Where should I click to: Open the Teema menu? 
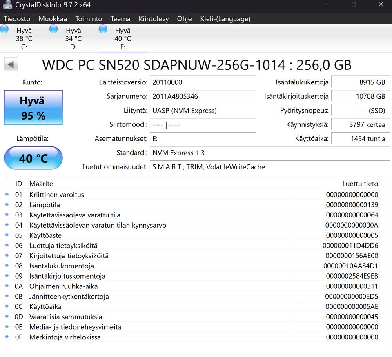point(120,19)
